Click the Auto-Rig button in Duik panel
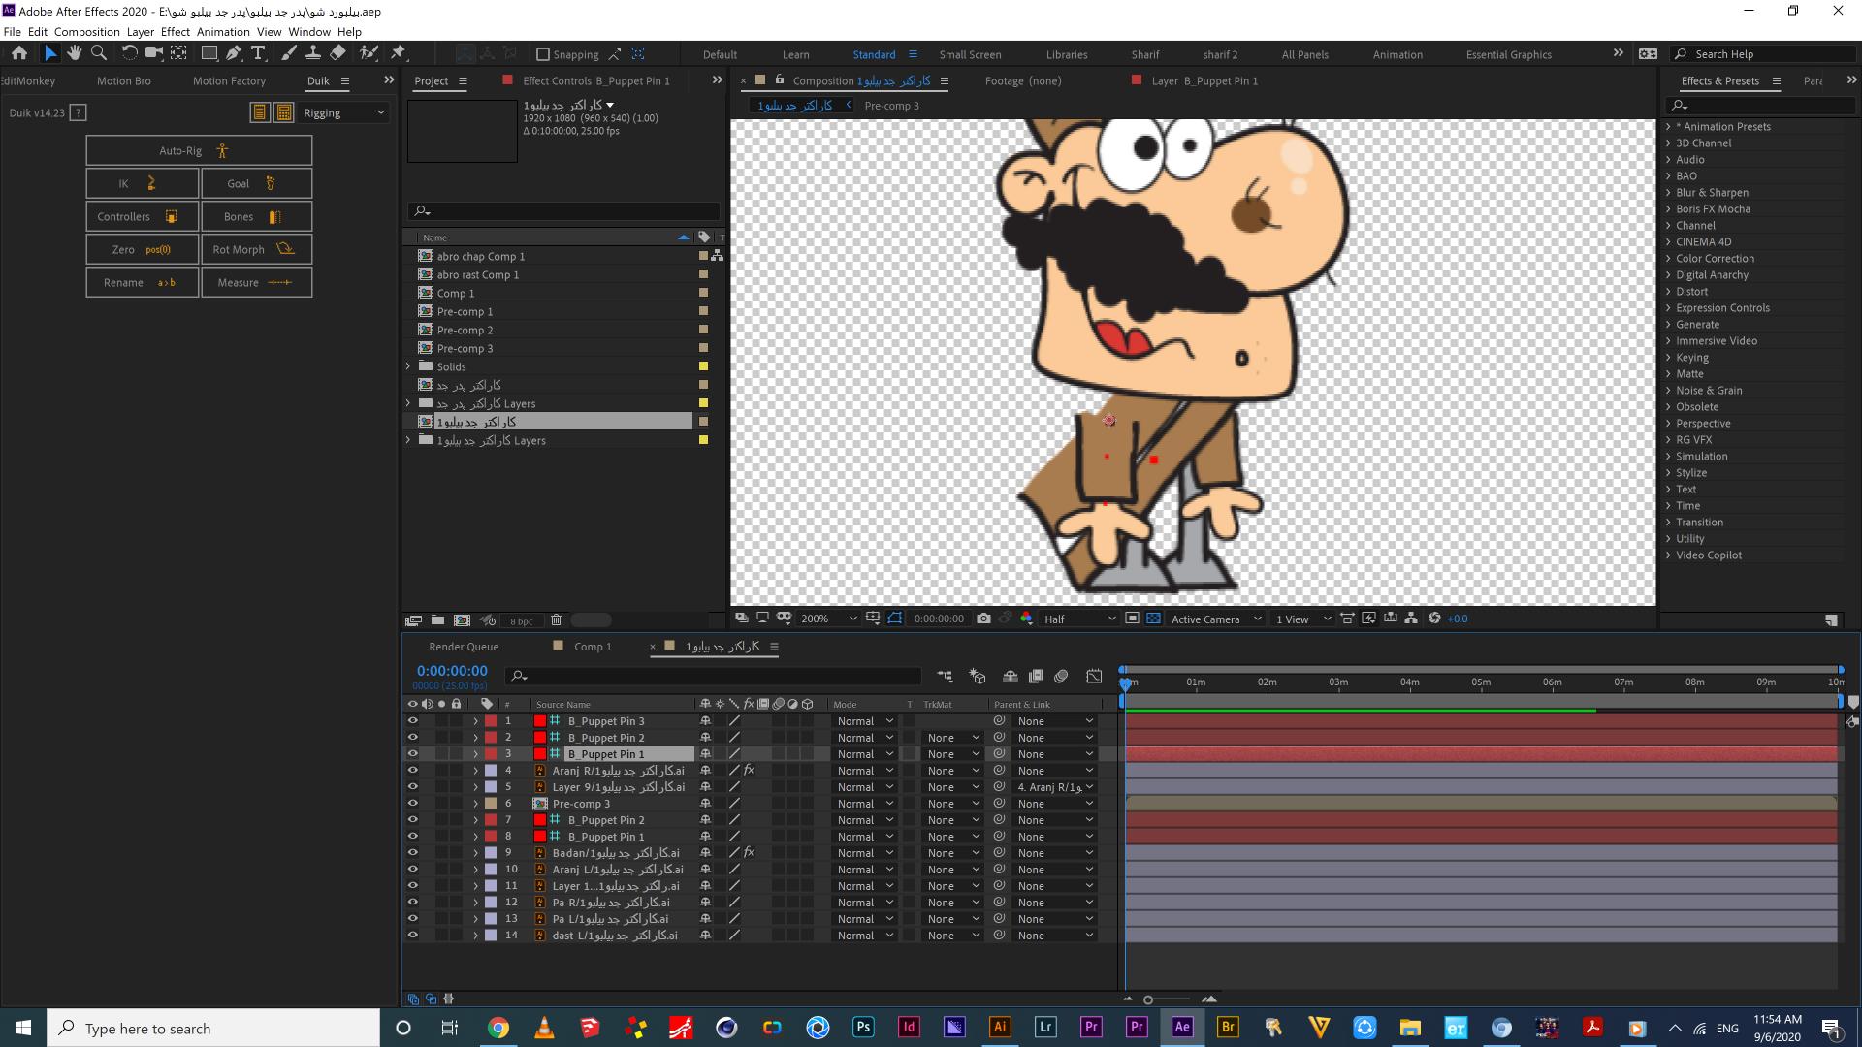 [198, 149]
